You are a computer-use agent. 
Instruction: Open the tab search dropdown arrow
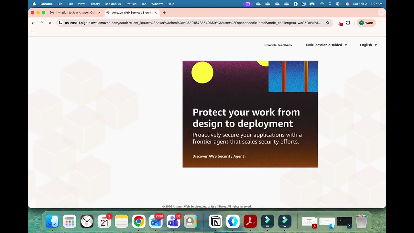click(381, 13)
